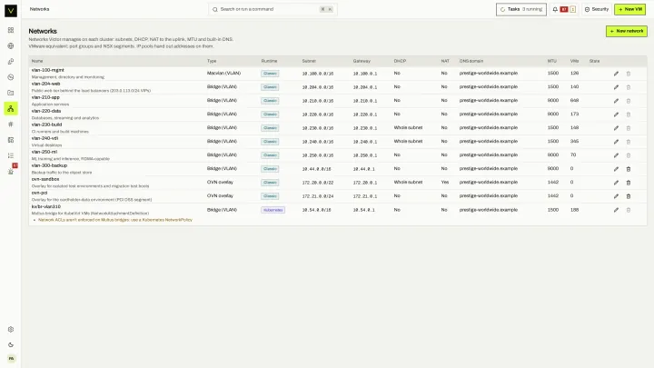Click the red notification count badge
This screenshot has height=368, width=654.
coord(564,9)
